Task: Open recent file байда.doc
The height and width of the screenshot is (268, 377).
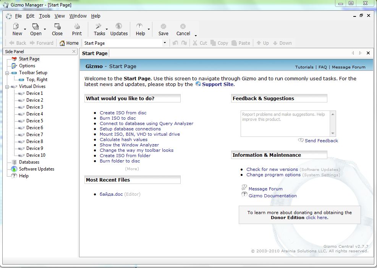Action: 111,194
